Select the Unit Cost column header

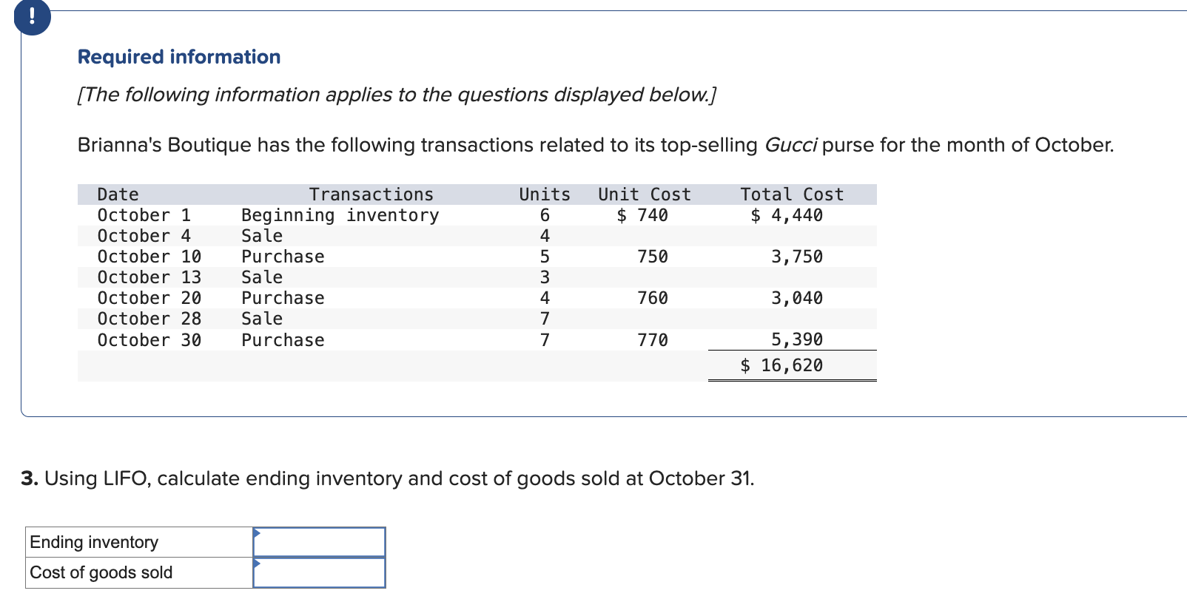click(644, 194)
